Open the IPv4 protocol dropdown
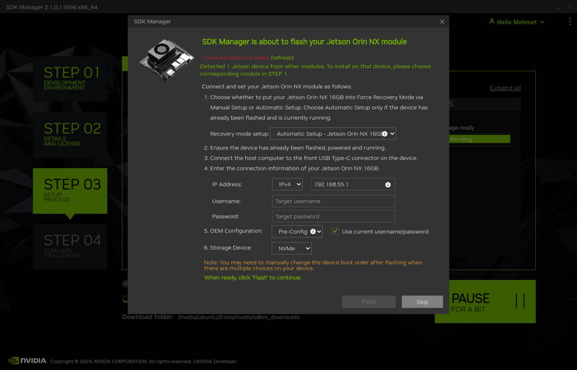577x370 pixels. point(287,184)
